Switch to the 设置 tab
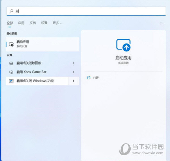This screenshot has width=170, height=161. pos(44,23)
